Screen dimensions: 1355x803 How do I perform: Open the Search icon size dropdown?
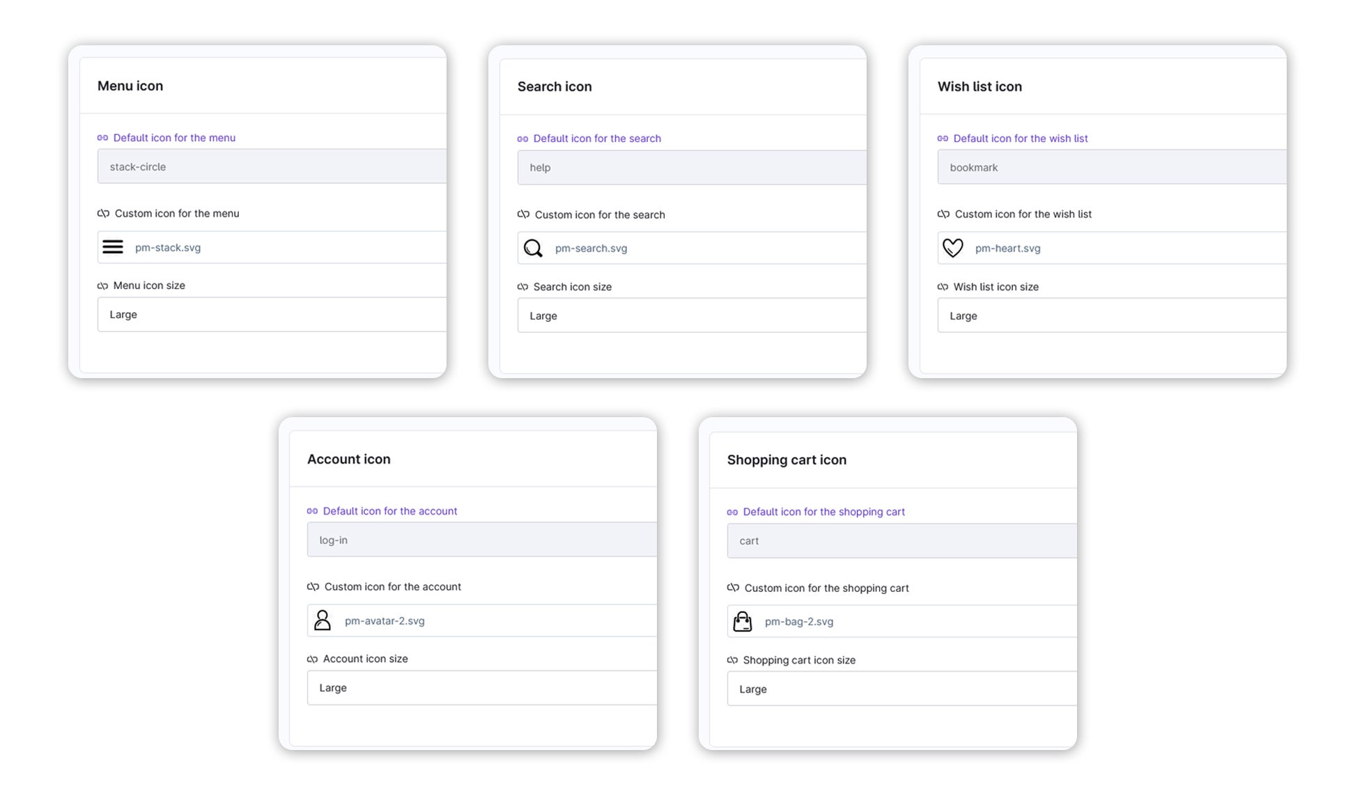pyautogui.click(x=691, y=315)
